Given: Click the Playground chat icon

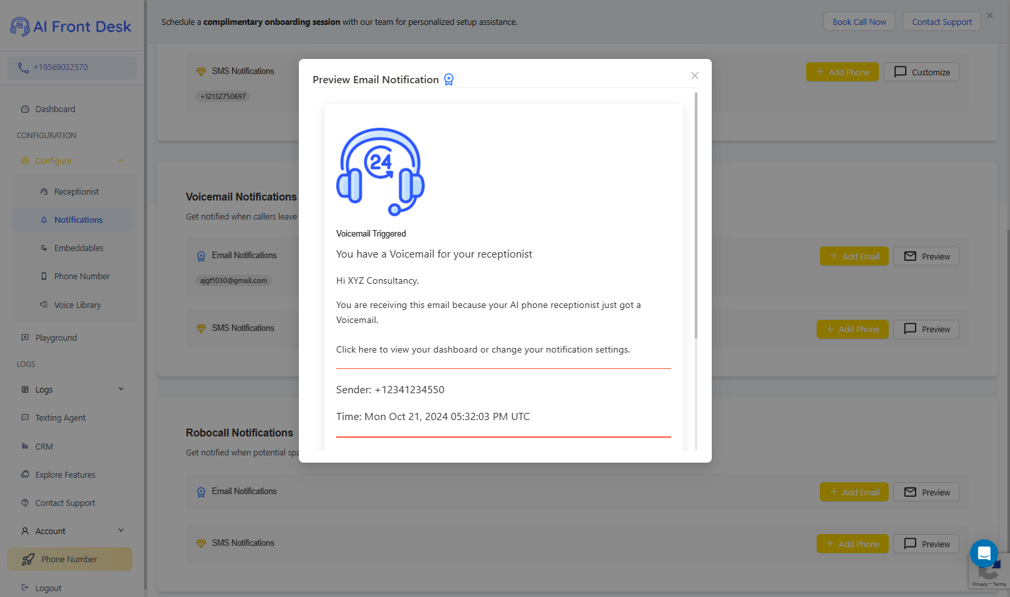Looking at the screenshot, I should pyautogui.click(x=25, y=337).
